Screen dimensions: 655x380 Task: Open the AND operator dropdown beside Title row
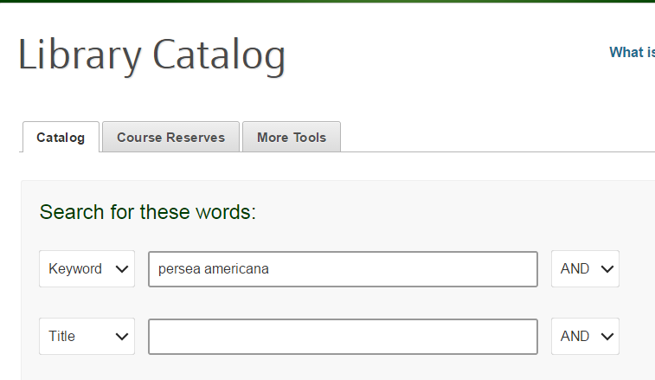click(585, 337)
